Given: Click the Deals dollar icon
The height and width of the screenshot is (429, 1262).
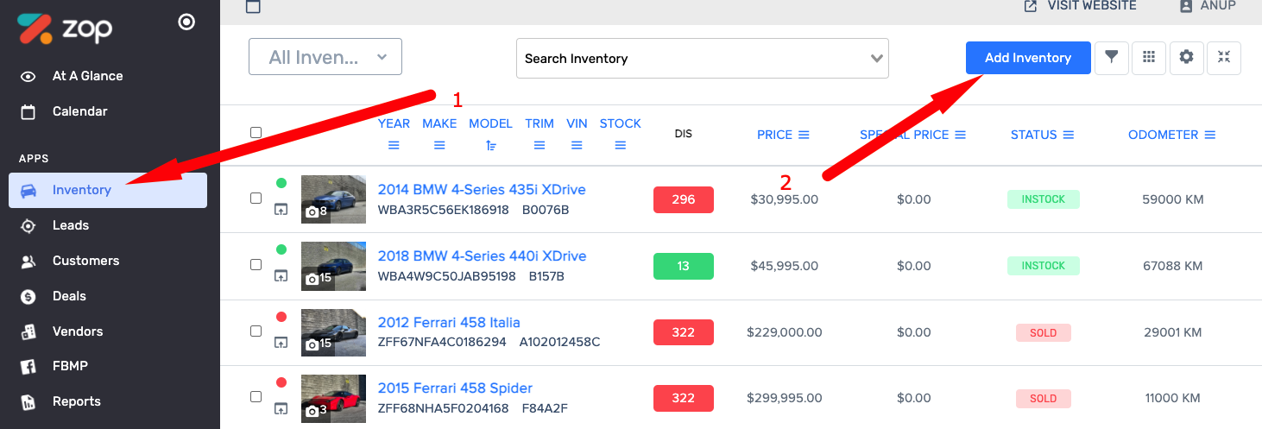Looking at the screenshot, I should (x=28, y=296).
